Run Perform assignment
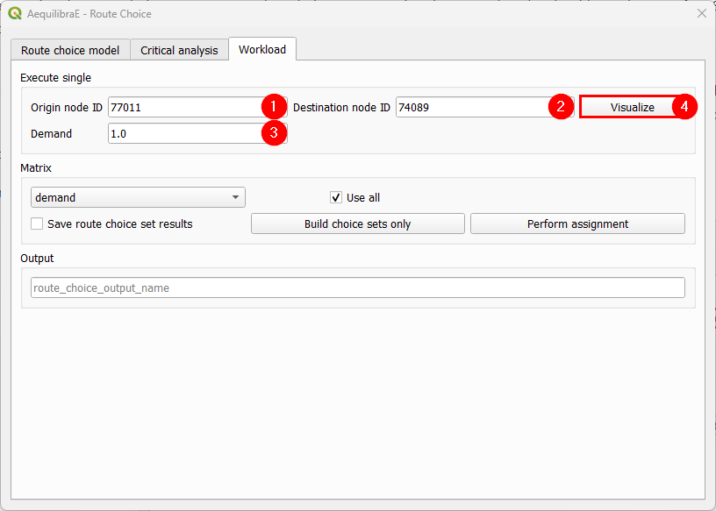716x511 pixels. click(577, 224)
